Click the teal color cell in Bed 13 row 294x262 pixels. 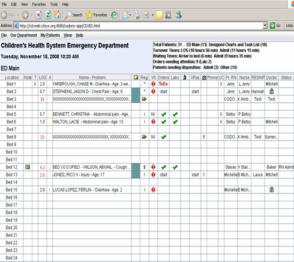pos(136,175)
